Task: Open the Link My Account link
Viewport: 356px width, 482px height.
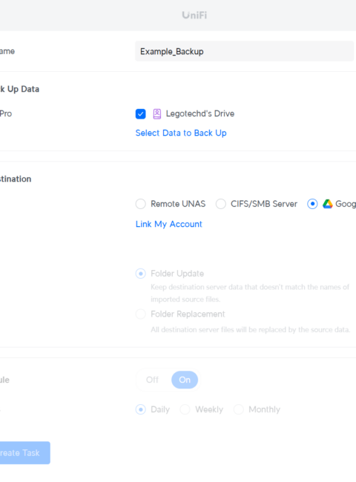Action: [169, 224]
